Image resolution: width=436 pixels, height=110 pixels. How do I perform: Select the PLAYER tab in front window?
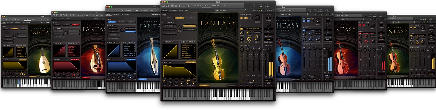tap(164, 10)
